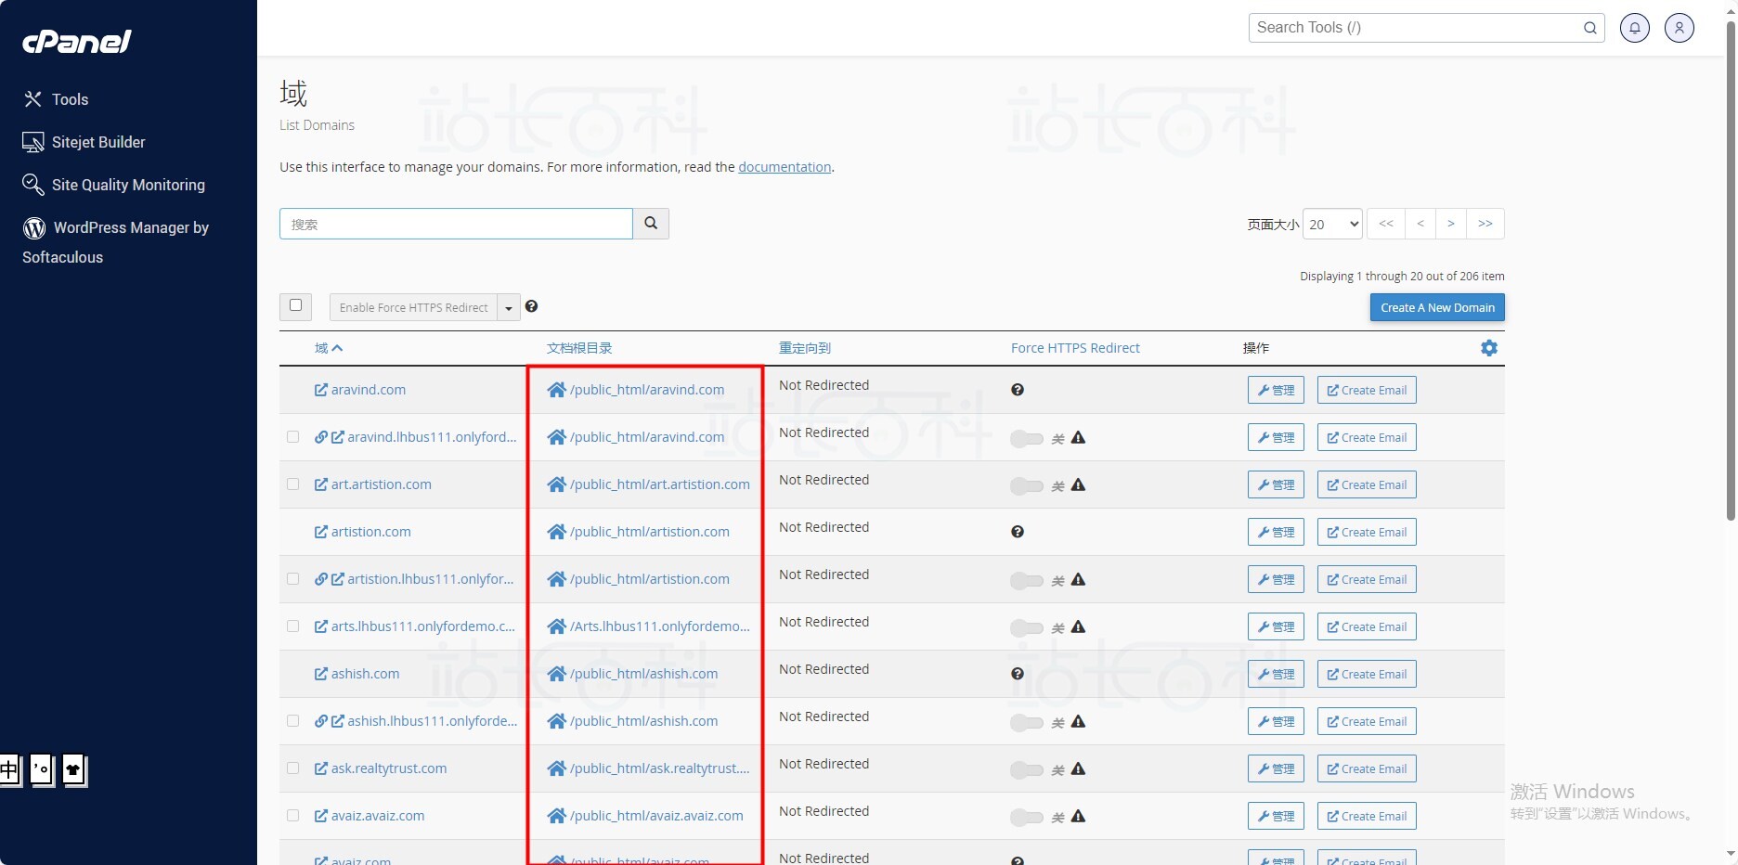Click the Create A New Domain button
The image size is (1738, 865).
(1436, 307)
